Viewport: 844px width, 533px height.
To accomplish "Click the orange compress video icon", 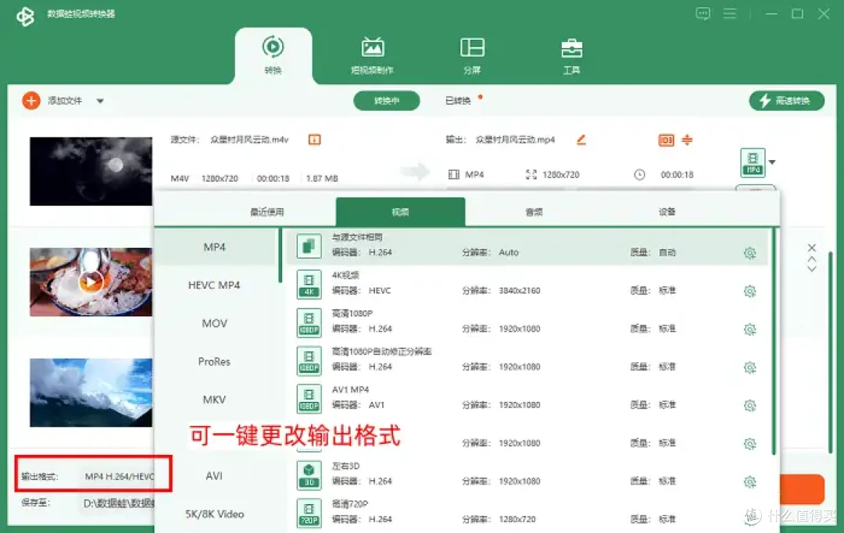I will pyautogui.click(x=688, y=140).
